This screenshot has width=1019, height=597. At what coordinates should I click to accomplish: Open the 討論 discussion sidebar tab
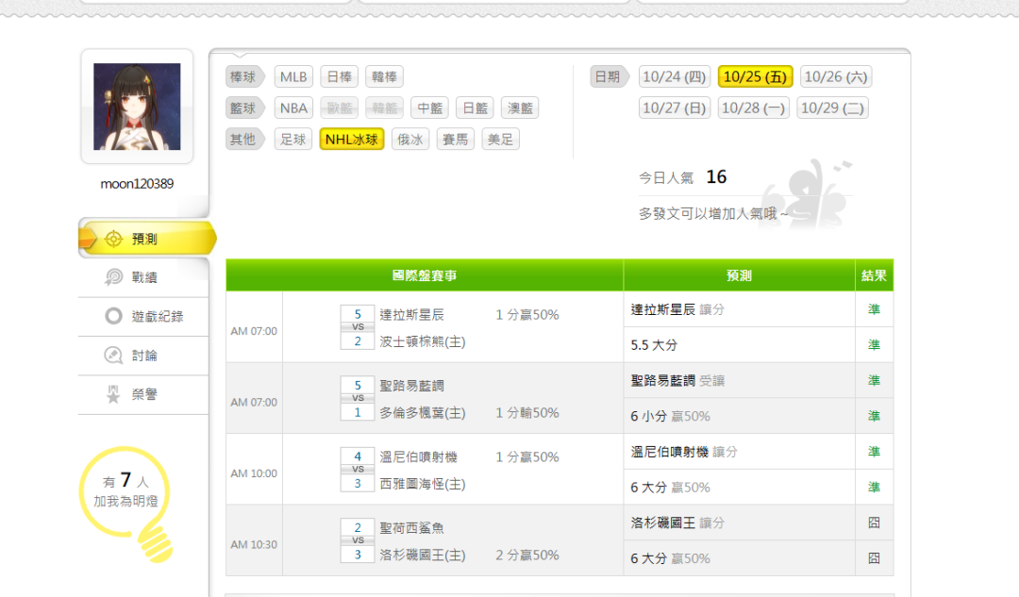(143, 356)
